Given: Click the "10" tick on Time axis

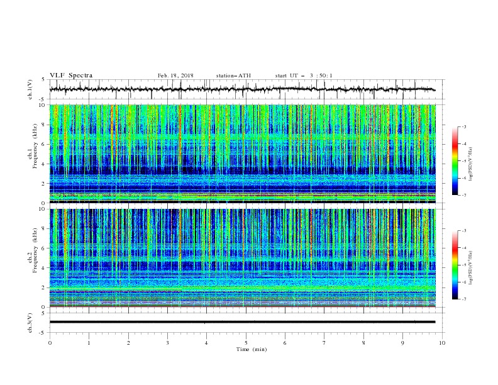Looking at the screenshot, I should pos(442,343).
